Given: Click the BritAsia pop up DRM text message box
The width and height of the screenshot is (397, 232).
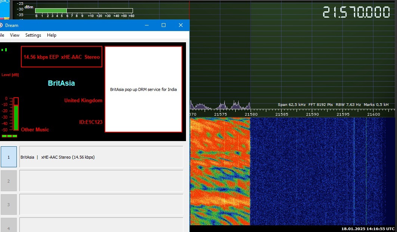Looking at the screenshot, I should coord(143,89).
